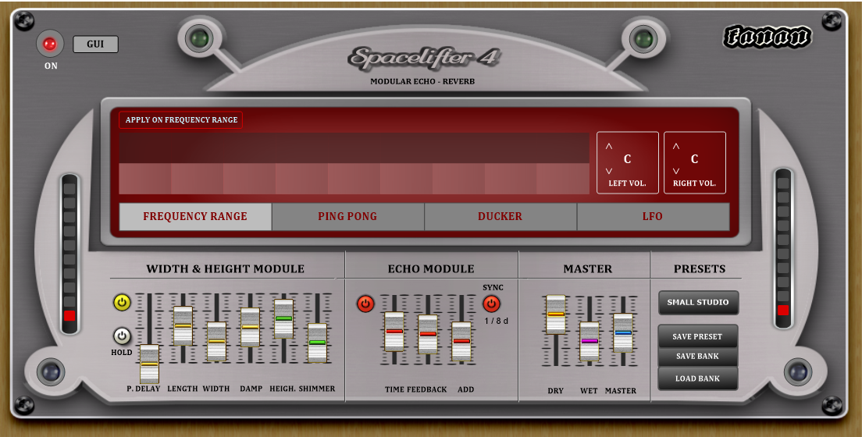Image resolution: width=862 pixels, height=437 pixels.
Task: Click the Width & Height Module heading
Action: click(x=226, y=268)
